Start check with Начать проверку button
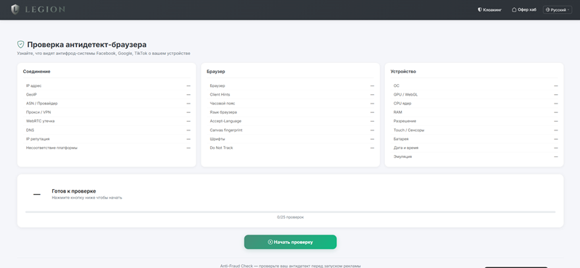Screen dimensions: 580x268 (x=291, y=242)
